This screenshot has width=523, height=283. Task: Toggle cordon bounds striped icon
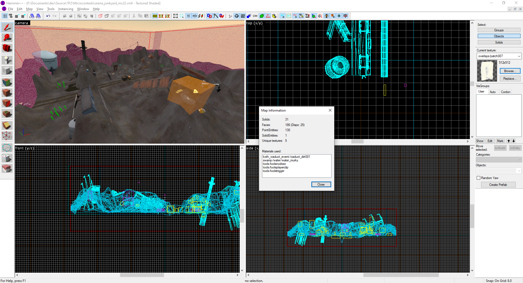[155, 16]
